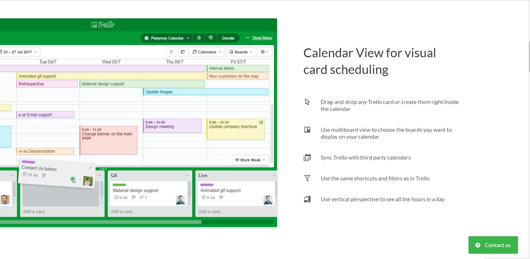
Task: Click Add a card in Live list
Action: pos(211,211)
